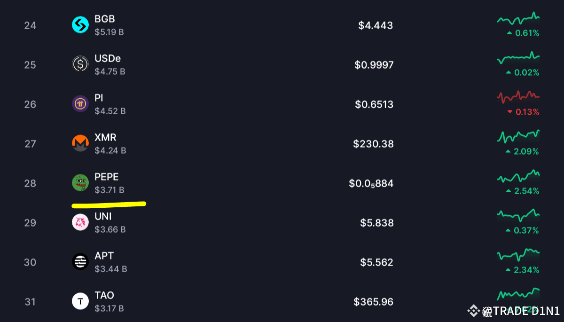The image size is (564, 322).
Task: Click the USDe price $0.9997
Action: 374,65
